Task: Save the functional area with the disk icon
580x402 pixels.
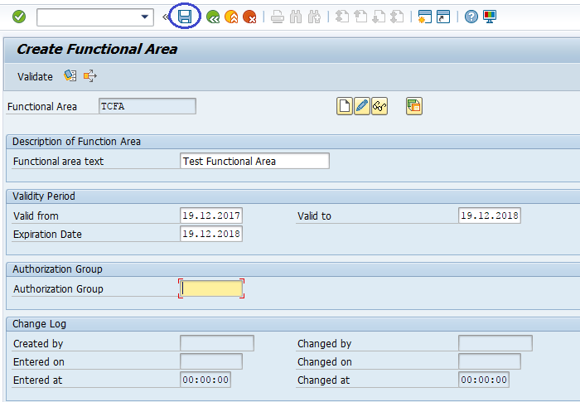Action: click(185, 17)
